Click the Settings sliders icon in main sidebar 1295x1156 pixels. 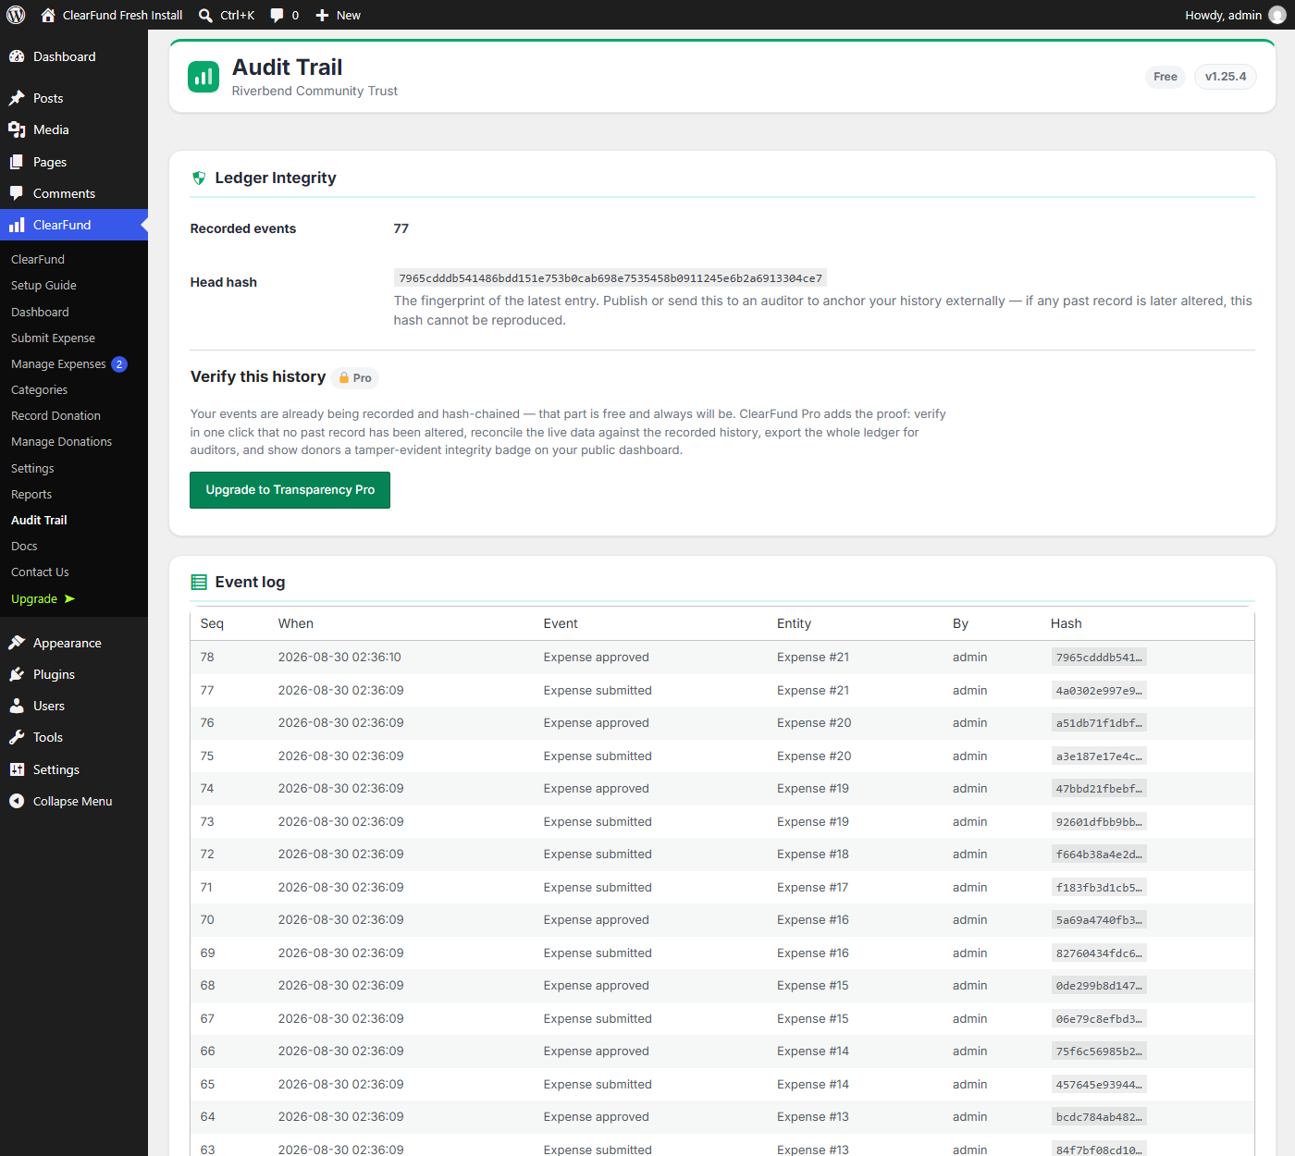[17, 769]
